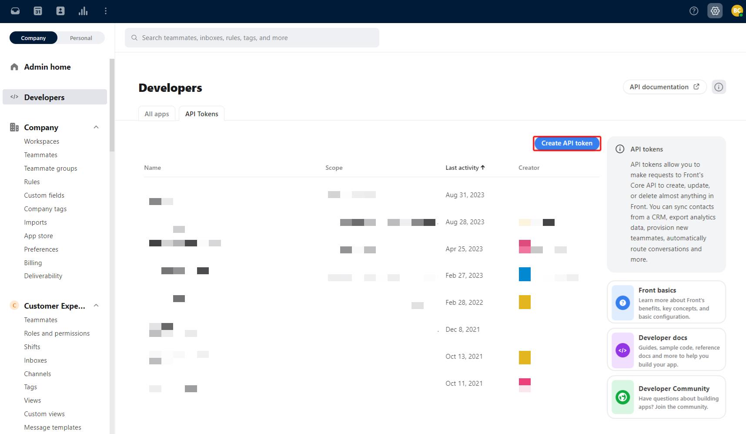Screen dimensions: 746x434
Task: Open the BC profile avatar menu
Action: pos(736,11)
